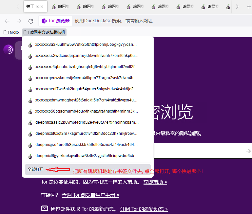The height and width of the screenshot is (214, 252).
Task: Click the Tor 浏览器 identity badge
Action: coord(55,21)
